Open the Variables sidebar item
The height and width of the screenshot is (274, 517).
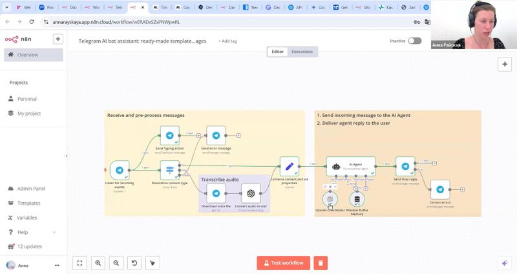(27, 218)
